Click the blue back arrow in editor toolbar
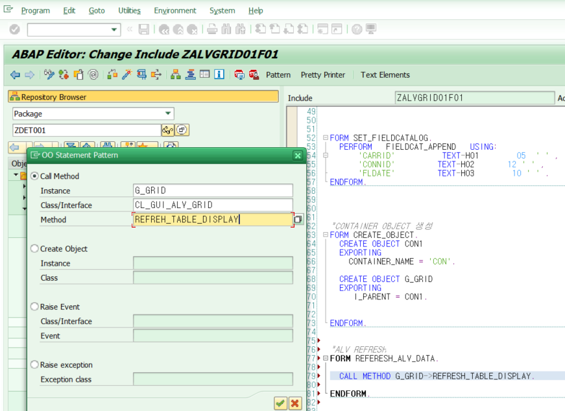The height and width of the screenshot is (411, 565). click(x=15, y=75)
